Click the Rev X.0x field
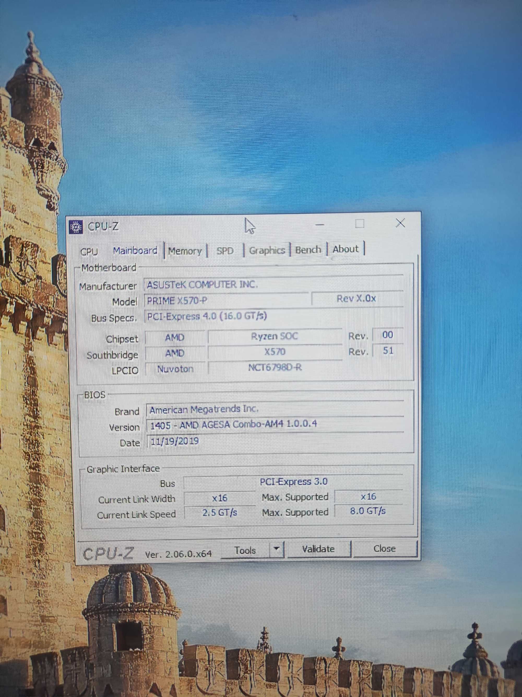The width and height of the screenshot is (522, 697). click(357, 298)
